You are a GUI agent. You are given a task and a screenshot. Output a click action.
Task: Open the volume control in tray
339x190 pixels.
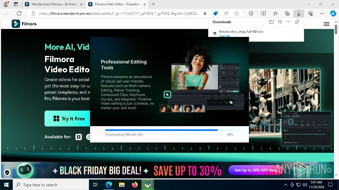[x=305, y=185]
